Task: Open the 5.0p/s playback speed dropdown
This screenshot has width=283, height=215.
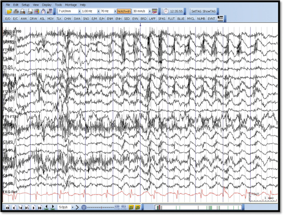Action: pos(72,207)
